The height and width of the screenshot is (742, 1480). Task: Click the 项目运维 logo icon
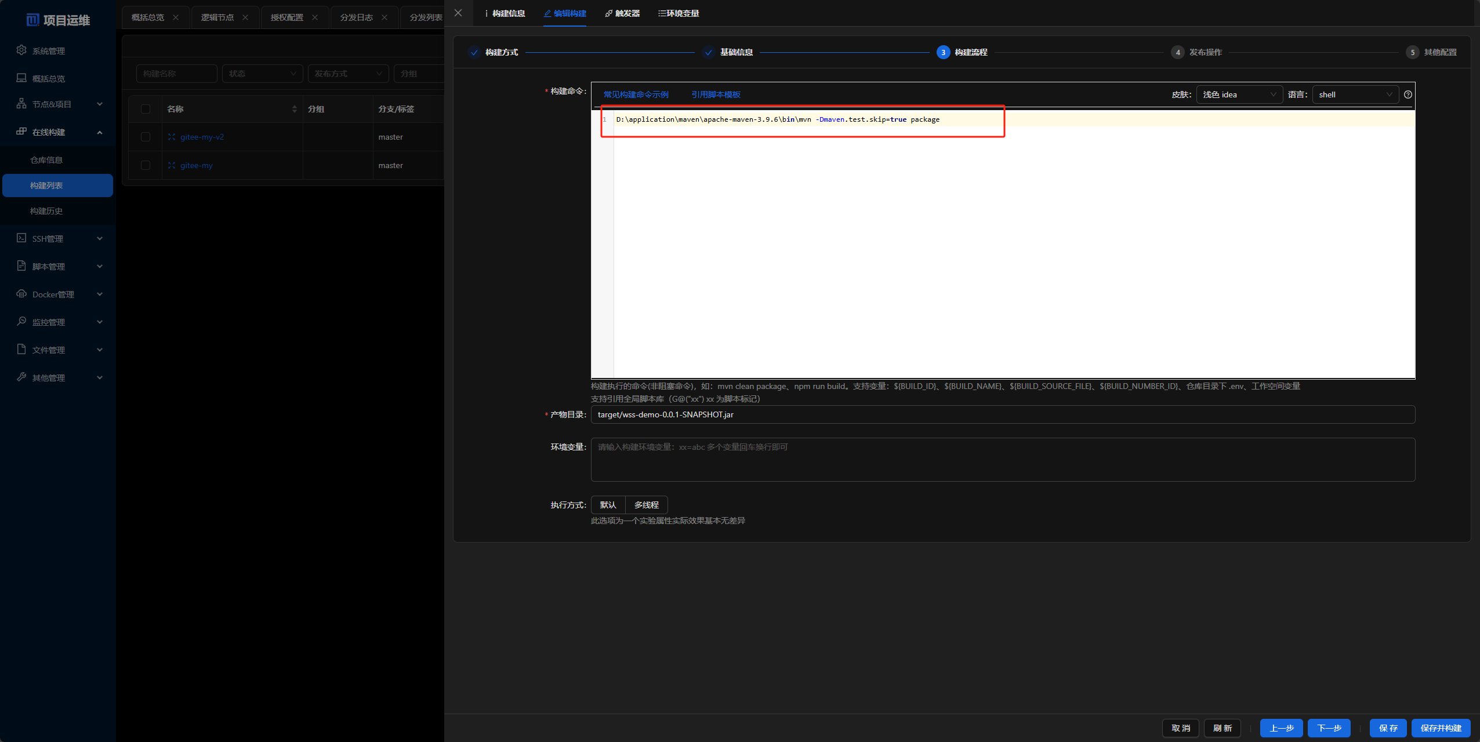click(x=32, y=20)
